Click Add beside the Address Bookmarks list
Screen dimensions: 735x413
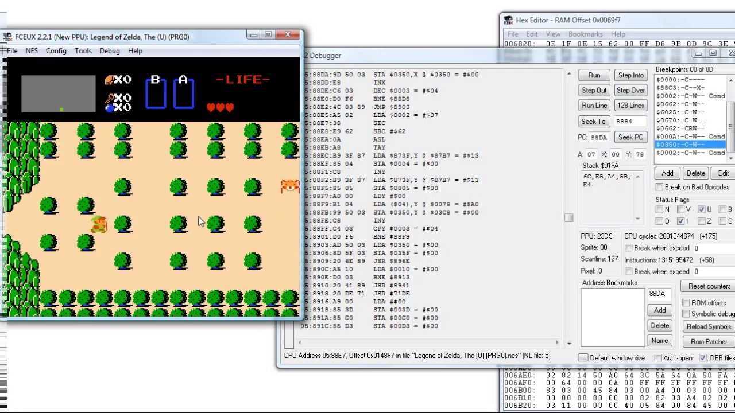point(660,310)
